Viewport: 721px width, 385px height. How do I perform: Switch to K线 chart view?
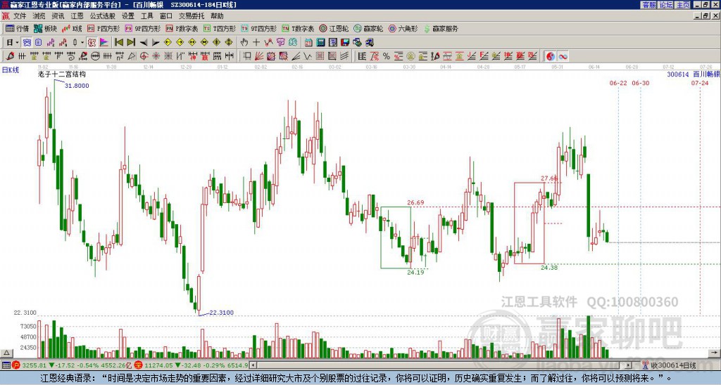pos(72,28)
